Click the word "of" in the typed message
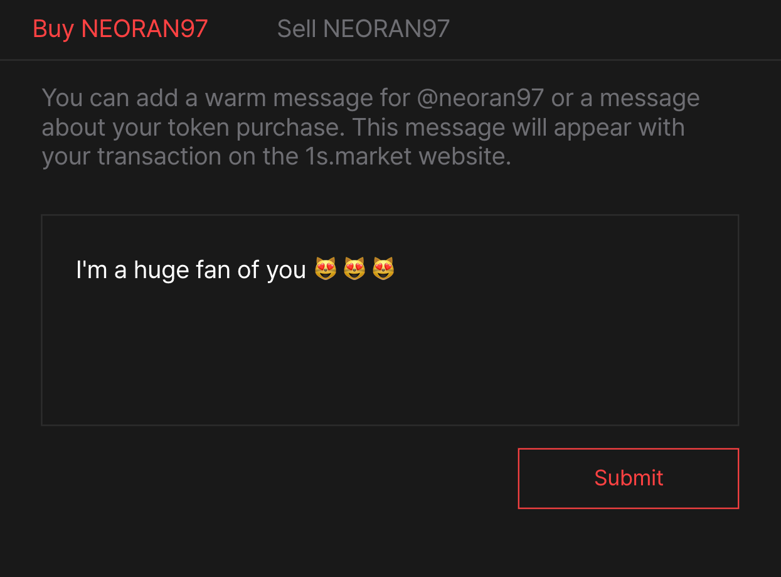781x577 pixels. (x=248, y=270)
